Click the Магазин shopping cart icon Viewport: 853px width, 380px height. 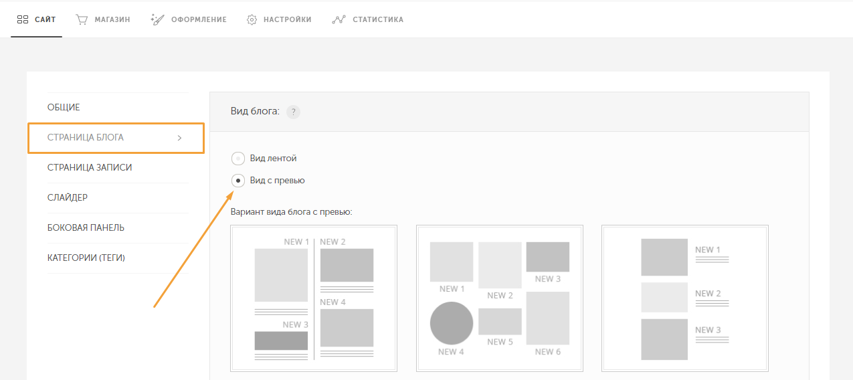tap(82, 19)
